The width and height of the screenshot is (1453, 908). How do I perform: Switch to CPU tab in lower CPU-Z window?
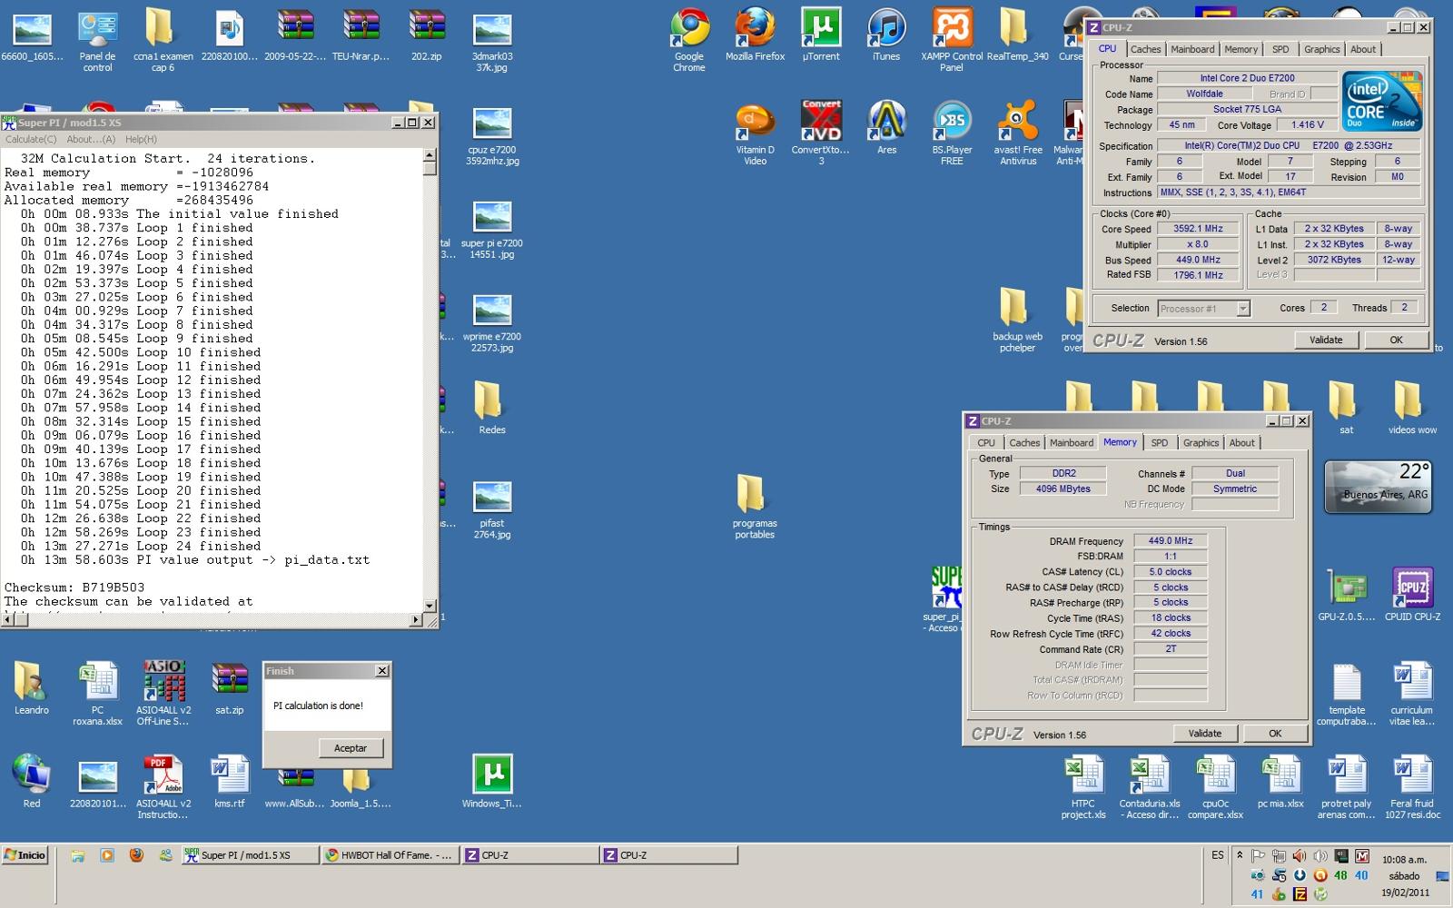pos(986,443)
